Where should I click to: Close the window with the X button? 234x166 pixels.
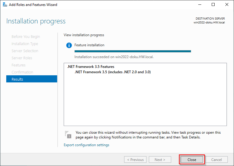pos(227,5)
